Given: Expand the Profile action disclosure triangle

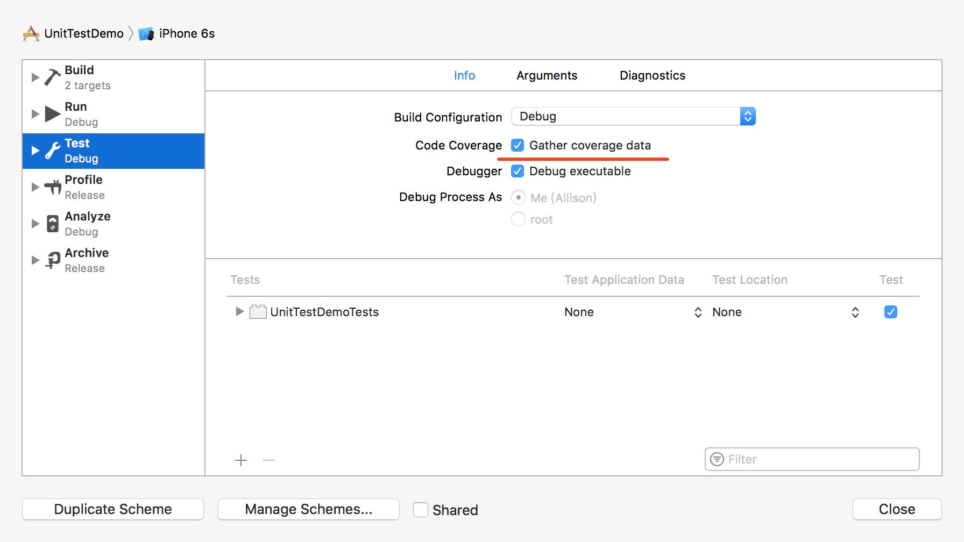Looking at the screenshot, I should coord(36,187).
